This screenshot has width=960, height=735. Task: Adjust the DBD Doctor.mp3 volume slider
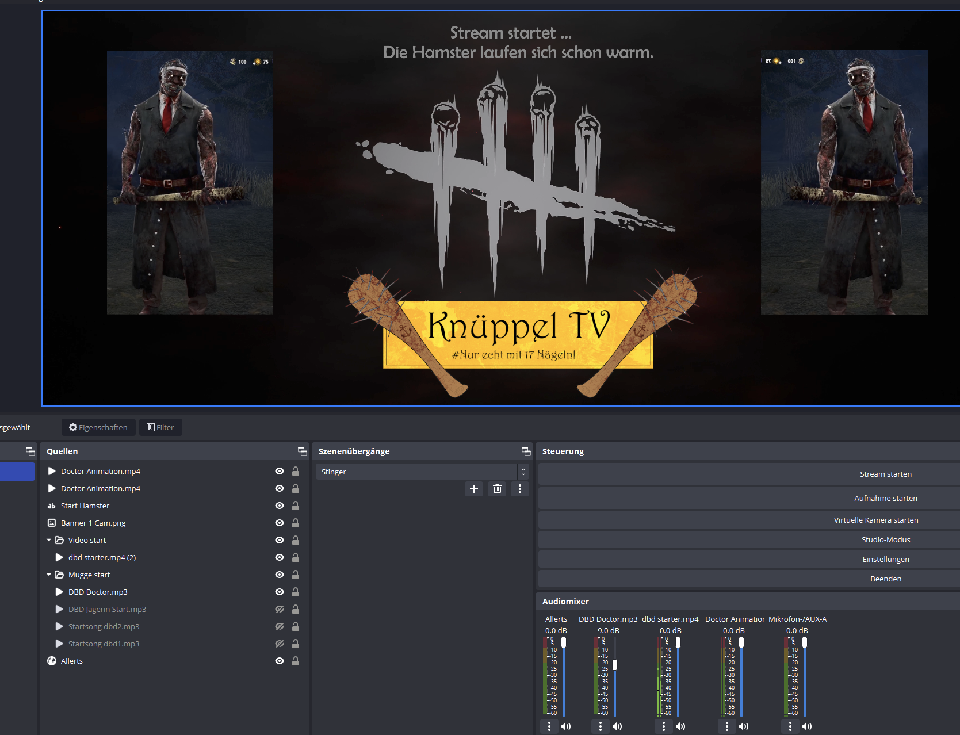tap(615, 665)
